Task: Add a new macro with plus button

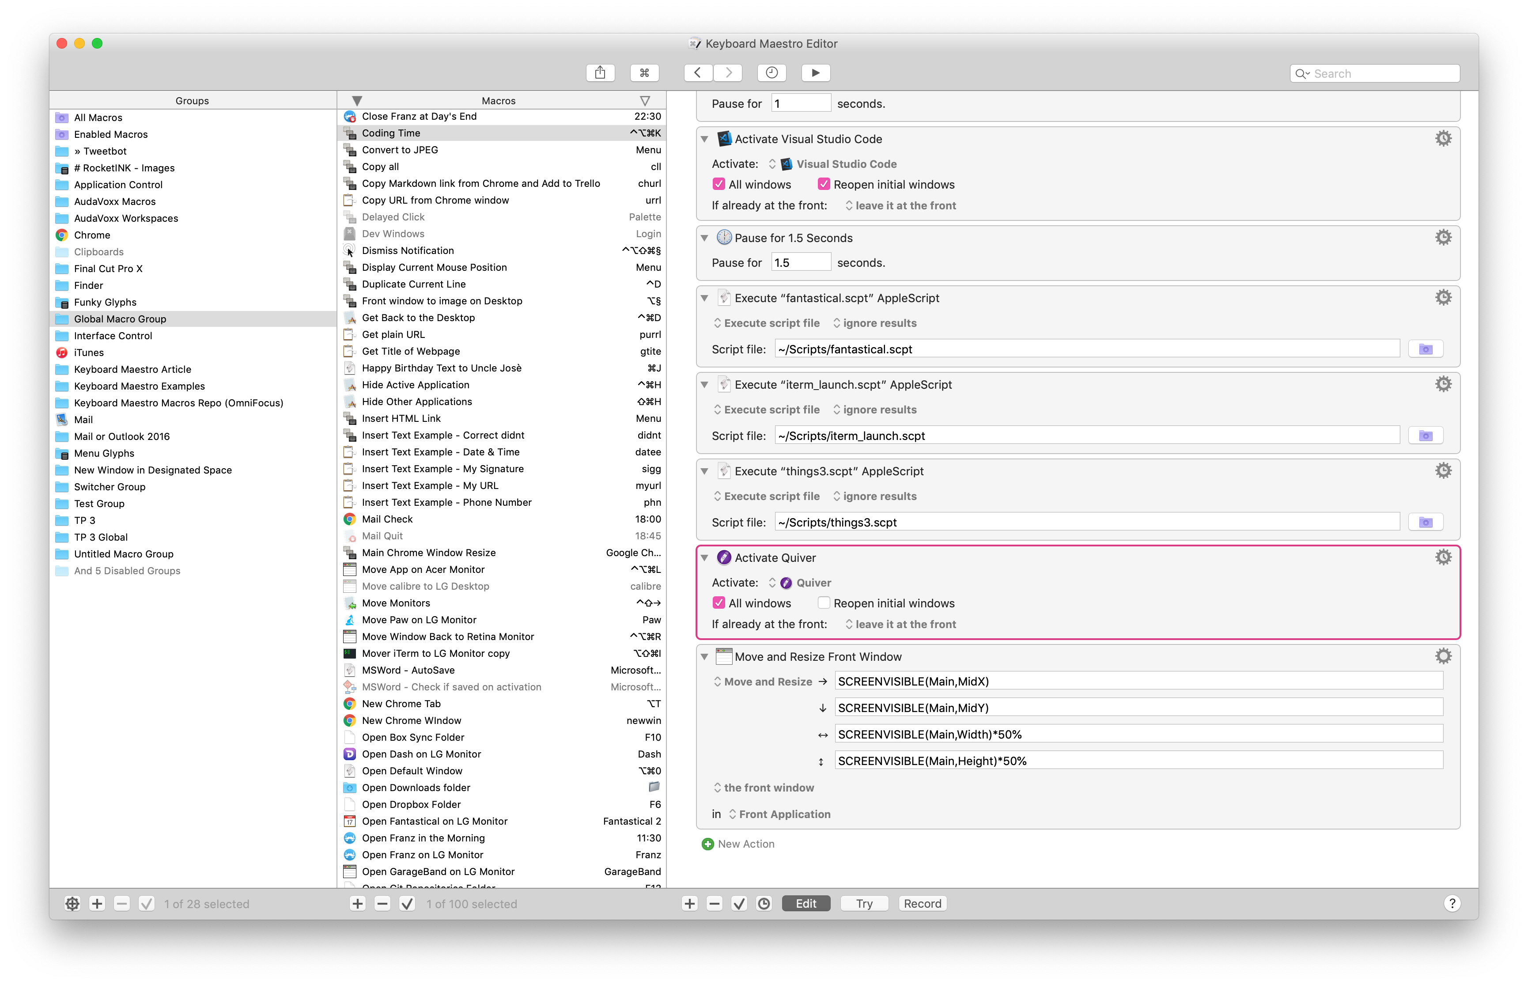Action: [x=357, y=903]
